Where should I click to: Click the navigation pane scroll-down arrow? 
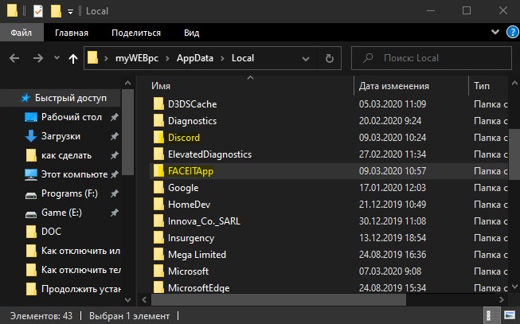coord(127,300)
